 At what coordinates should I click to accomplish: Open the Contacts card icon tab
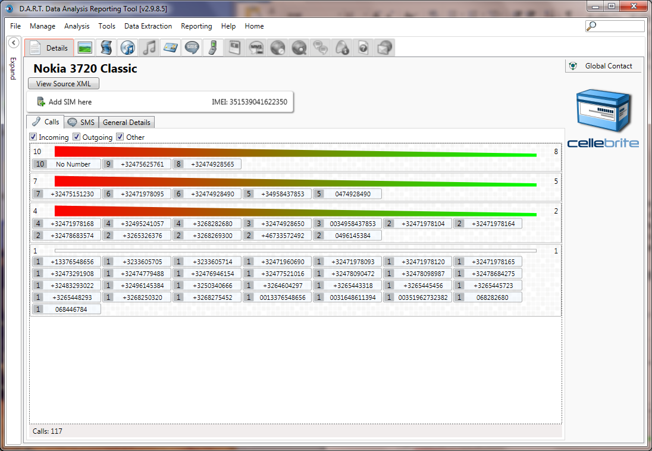tap(171, 48)
